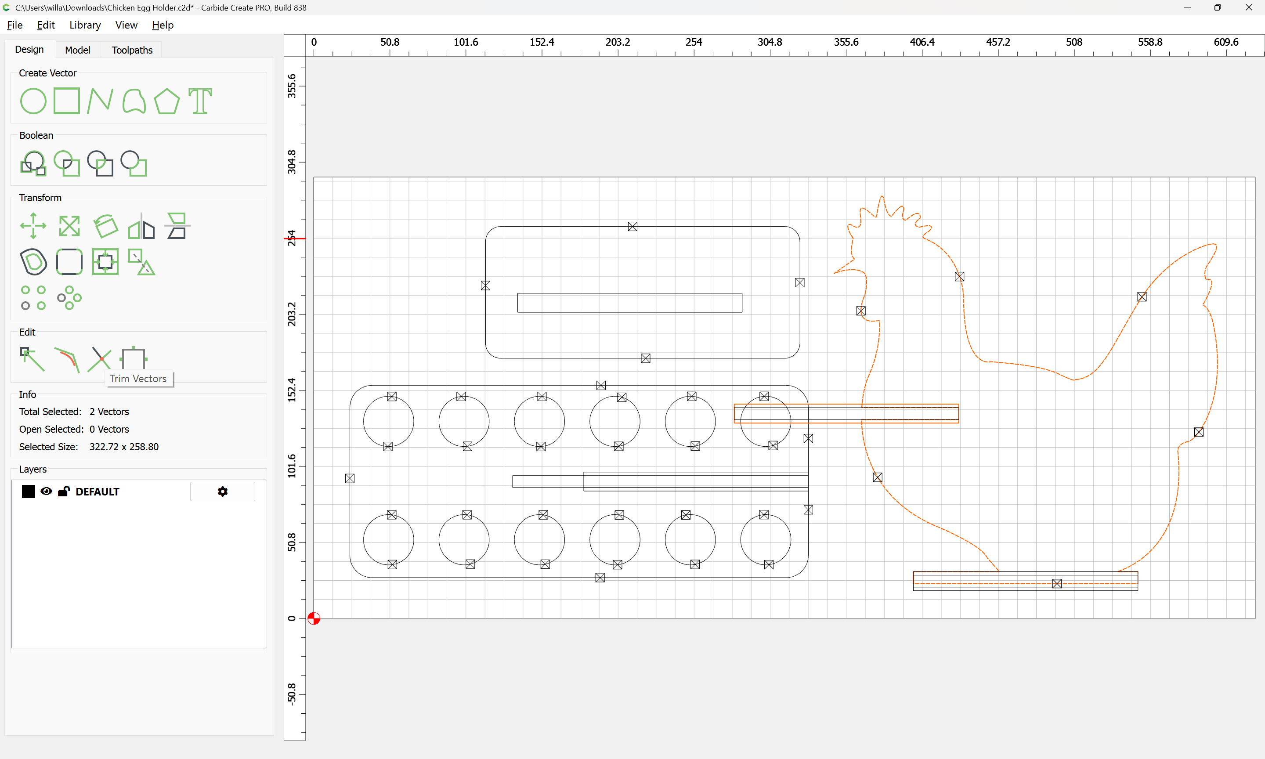This screenshot has width=1265, height=759.
Task: Click the red origin marker on canvas
Action: 314,618
